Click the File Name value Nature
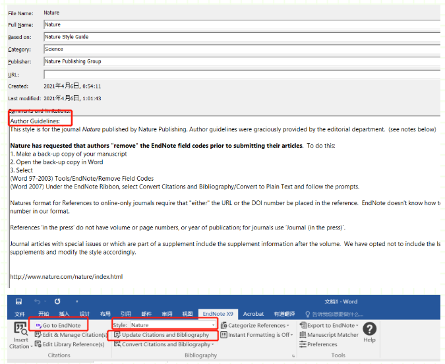This screenshot has width=445, height=364. click(51, 13)
